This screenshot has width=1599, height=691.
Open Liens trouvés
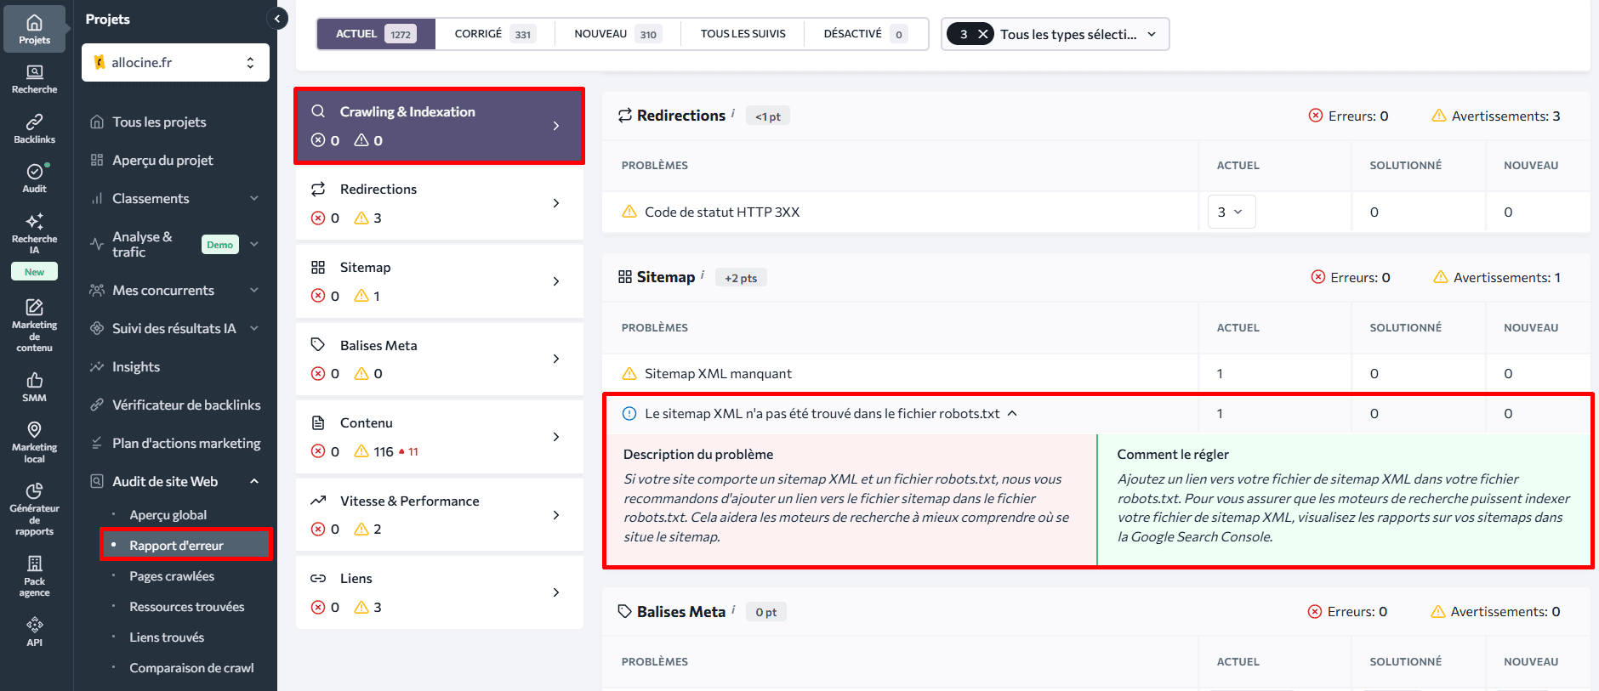point(167,637)
